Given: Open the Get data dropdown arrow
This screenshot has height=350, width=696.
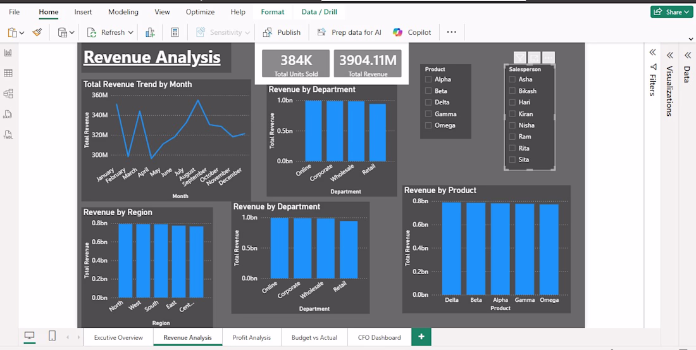Looking at the screenshot, I should pyautogui.click(x=72, y=33).
